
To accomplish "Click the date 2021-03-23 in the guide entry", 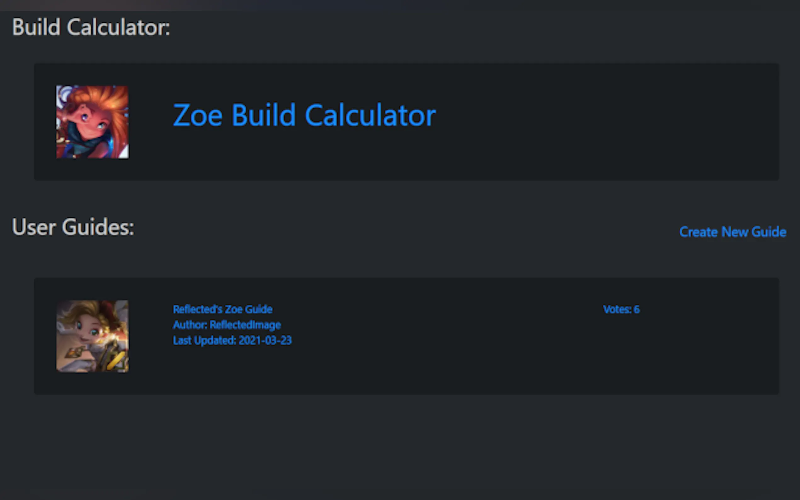I will coord(265,340).
